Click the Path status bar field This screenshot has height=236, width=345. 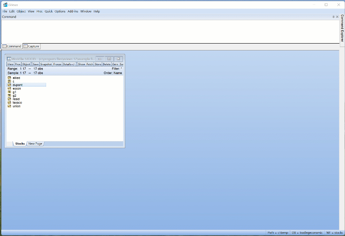coord(277,233)
